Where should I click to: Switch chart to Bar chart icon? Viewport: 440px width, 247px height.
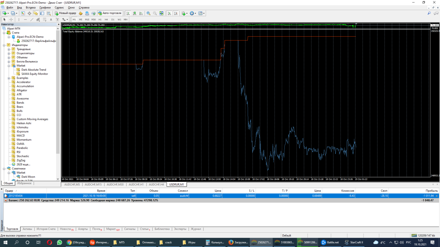coord(128,13)
